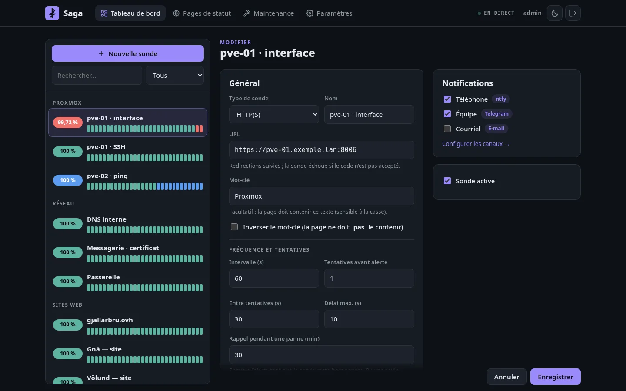
Task: Select the pve-01 · SSH probe
Action: pyautogui.click(x=128, y=152)
